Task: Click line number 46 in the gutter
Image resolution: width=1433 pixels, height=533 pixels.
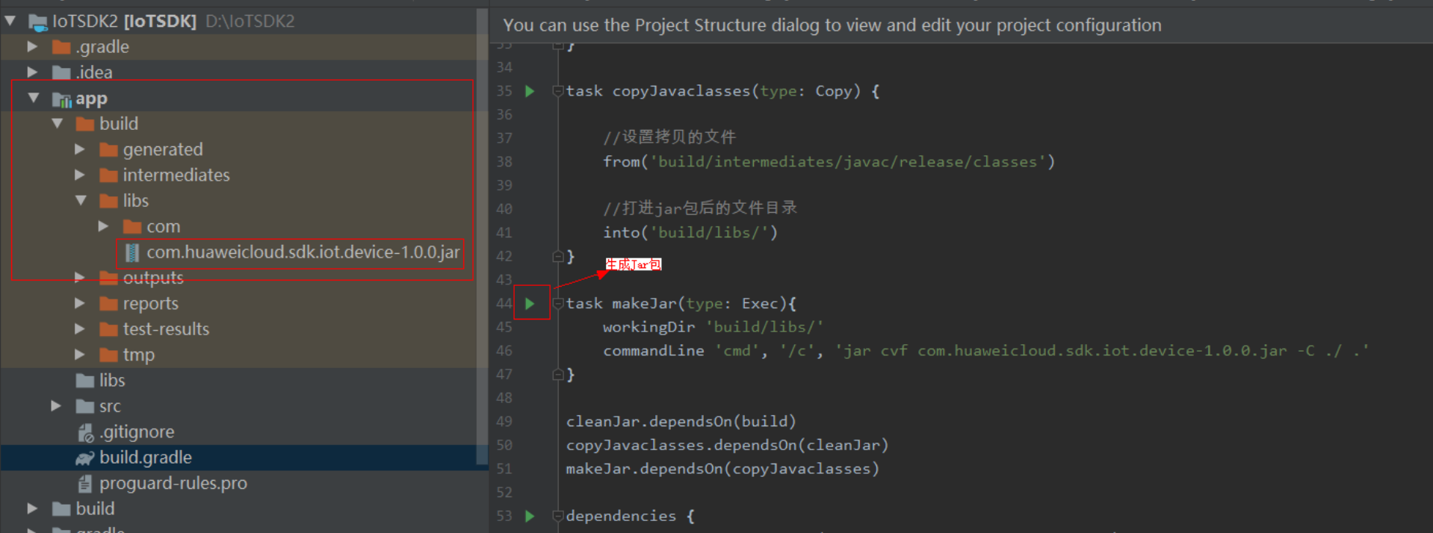Action: click(x=504, y=351)
